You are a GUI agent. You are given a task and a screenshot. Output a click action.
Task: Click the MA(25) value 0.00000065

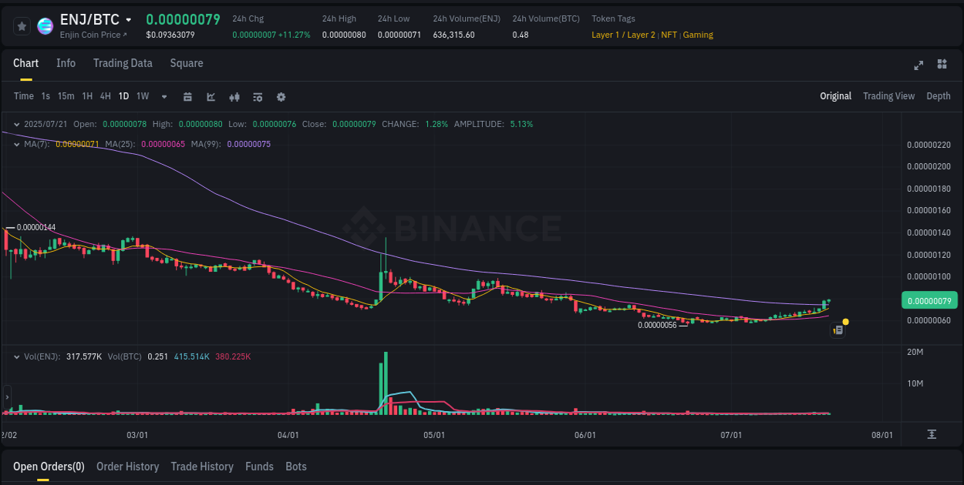163,144
